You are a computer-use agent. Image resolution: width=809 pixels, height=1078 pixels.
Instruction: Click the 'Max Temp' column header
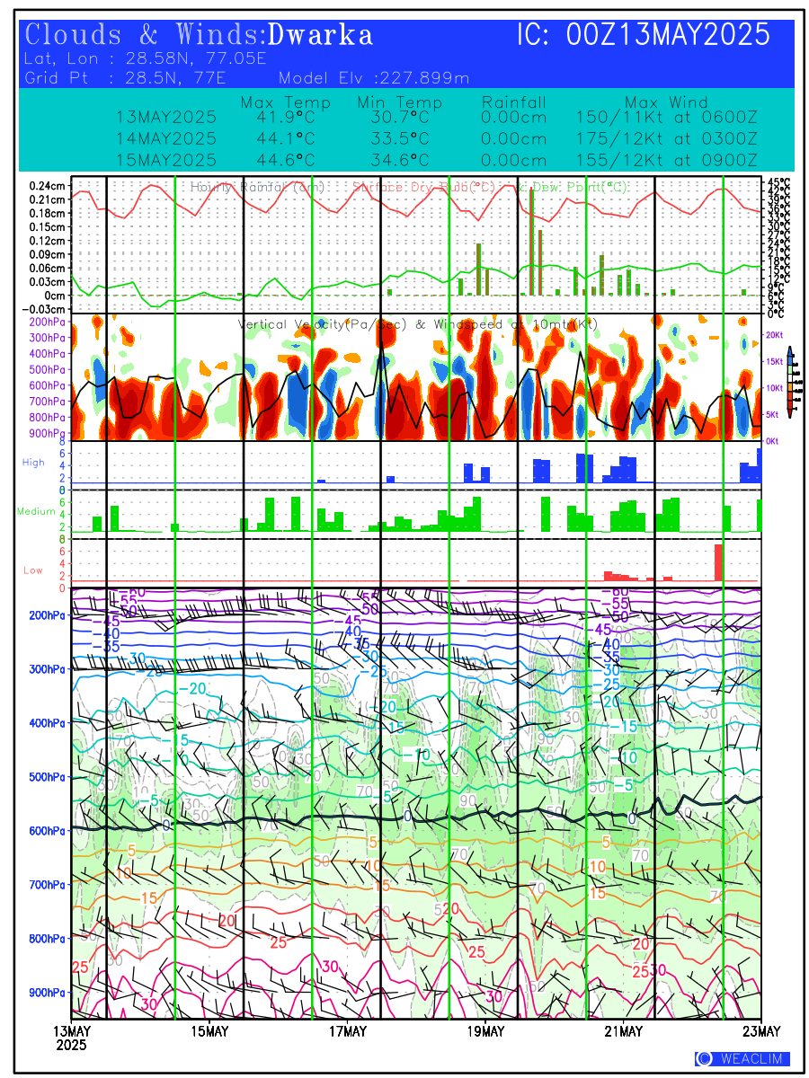285,102
